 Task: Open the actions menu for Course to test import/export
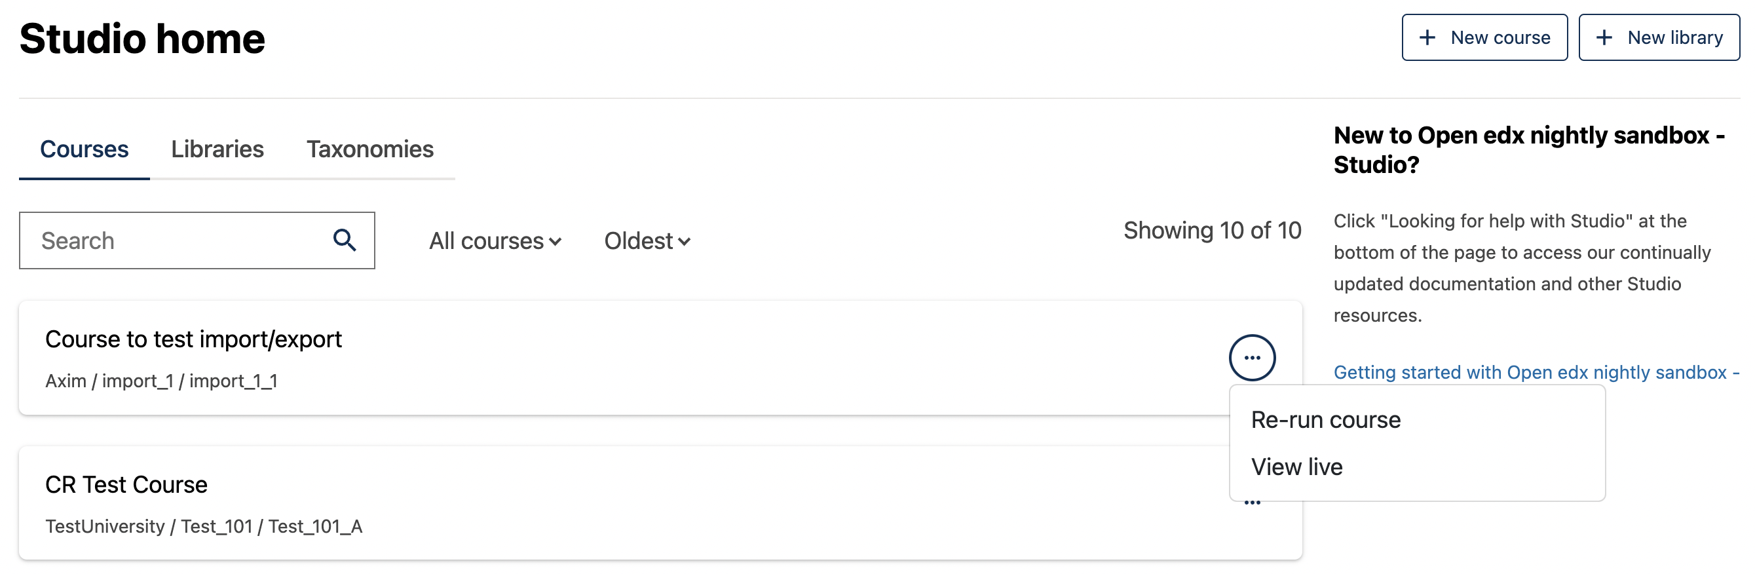(x=1251, y=357)
